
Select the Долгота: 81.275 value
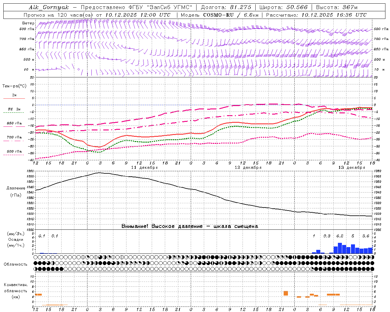pos(226,7)
